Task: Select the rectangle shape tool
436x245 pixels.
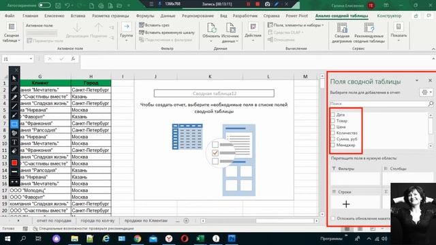Action: [14, 124]
